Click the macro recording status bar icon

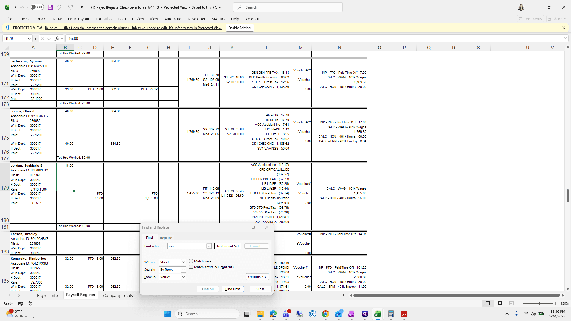[x=21, y=303]
